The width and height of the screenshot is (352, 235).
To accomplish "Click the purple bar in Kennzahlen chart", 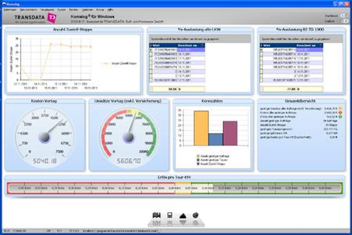I will 230,133.
